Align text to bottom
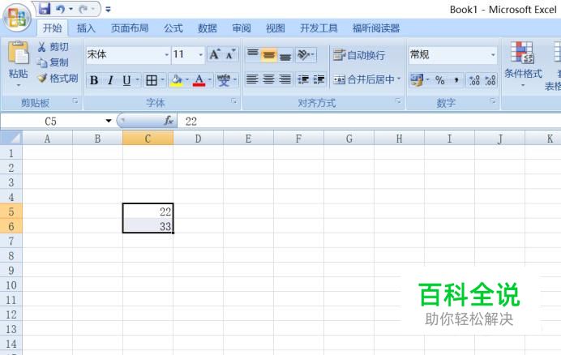 pos(285,55)
